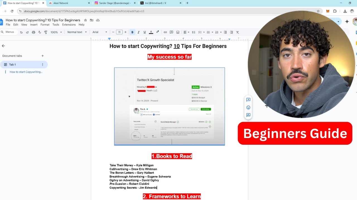Open the checklist dropdown
This screenshot has height=200, width=357.
tap(201, 32)
